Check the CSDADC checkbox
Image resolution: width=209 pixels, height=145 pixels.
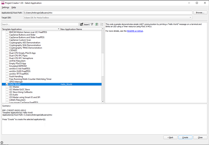point(7,51)
